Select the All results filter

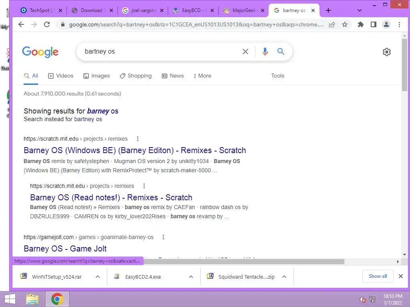(31, 76)
